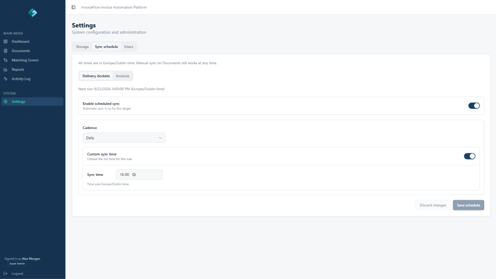Click Save schedule button

tap(468, 205)
